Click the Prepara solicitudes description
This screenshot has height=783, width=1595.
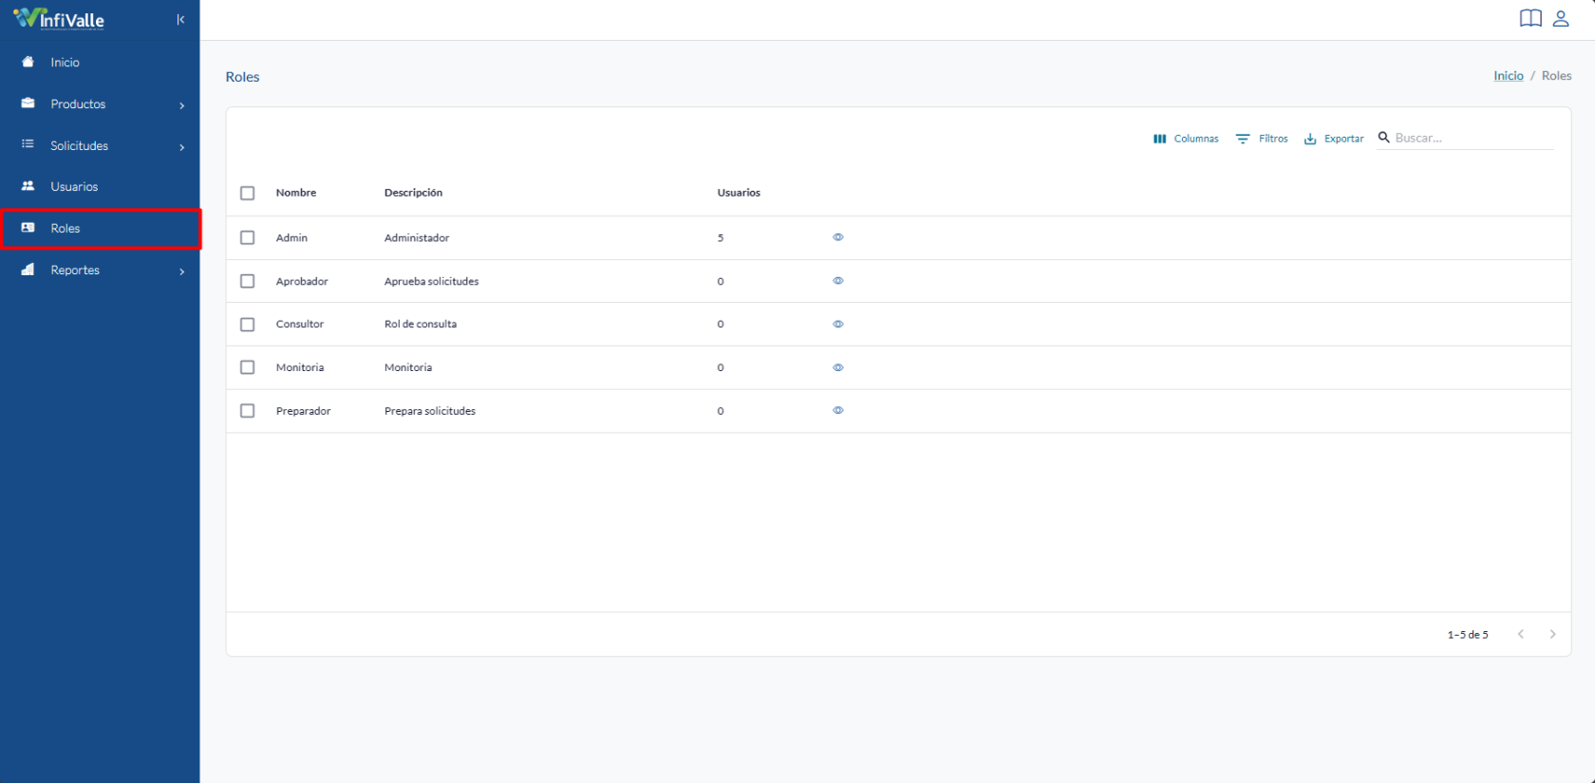click(430, 411)
